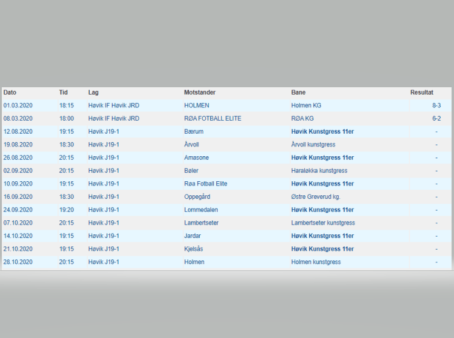Screen dimensions: 454x338
Task: Open the Amasone opponent link
Action: (196, 157)
